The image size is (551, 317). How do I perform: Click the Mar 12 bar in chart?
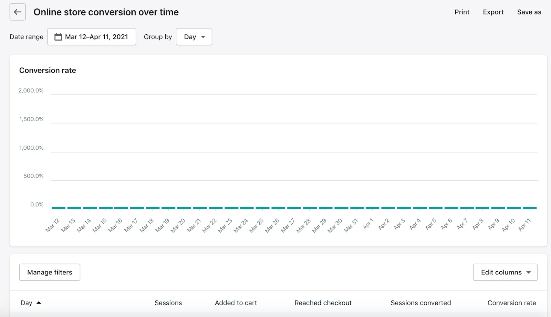(x=59, y=208)
